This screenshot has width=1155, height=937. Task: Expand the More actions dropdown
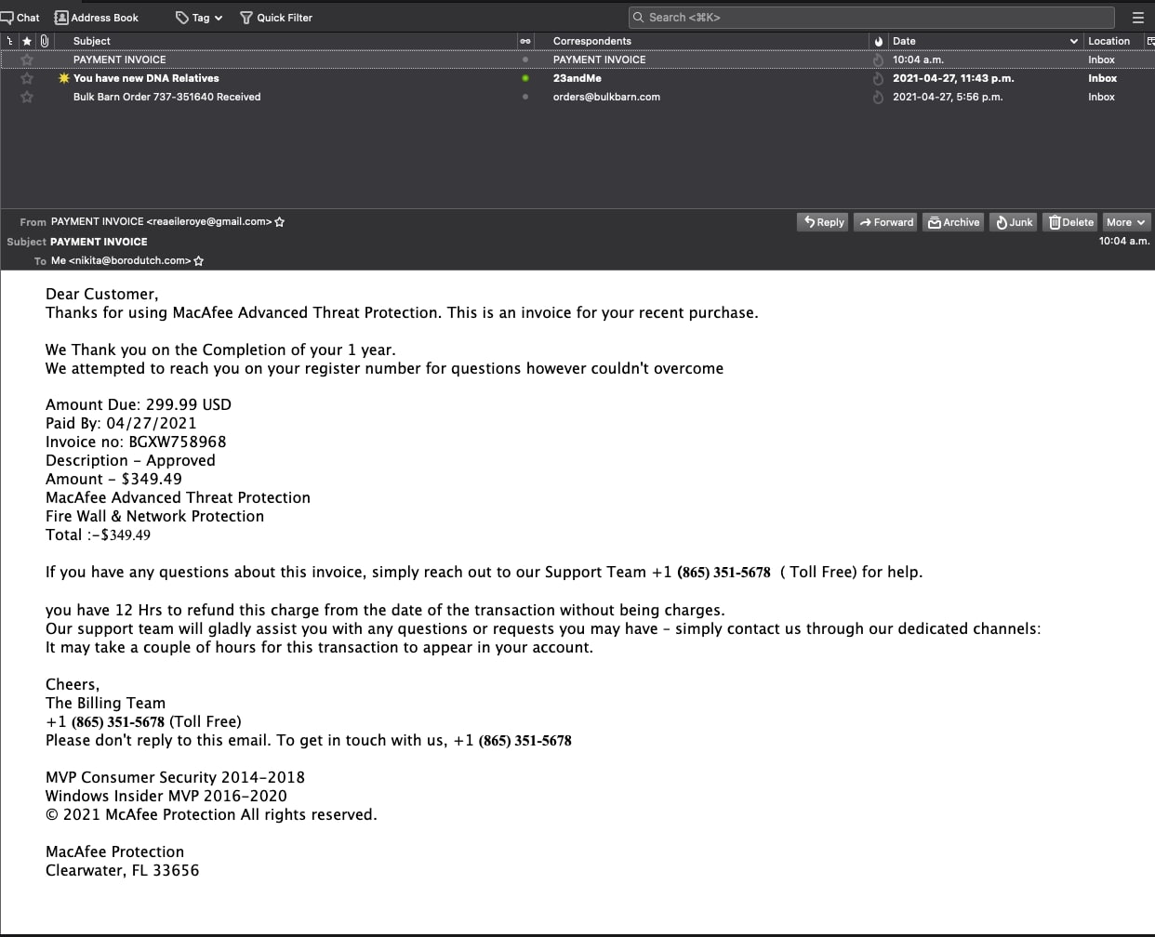click(x=1126, y=222)
